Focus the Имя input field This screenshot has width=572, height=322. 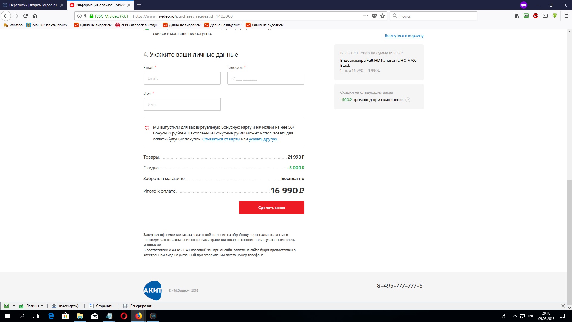pos(182,104)
